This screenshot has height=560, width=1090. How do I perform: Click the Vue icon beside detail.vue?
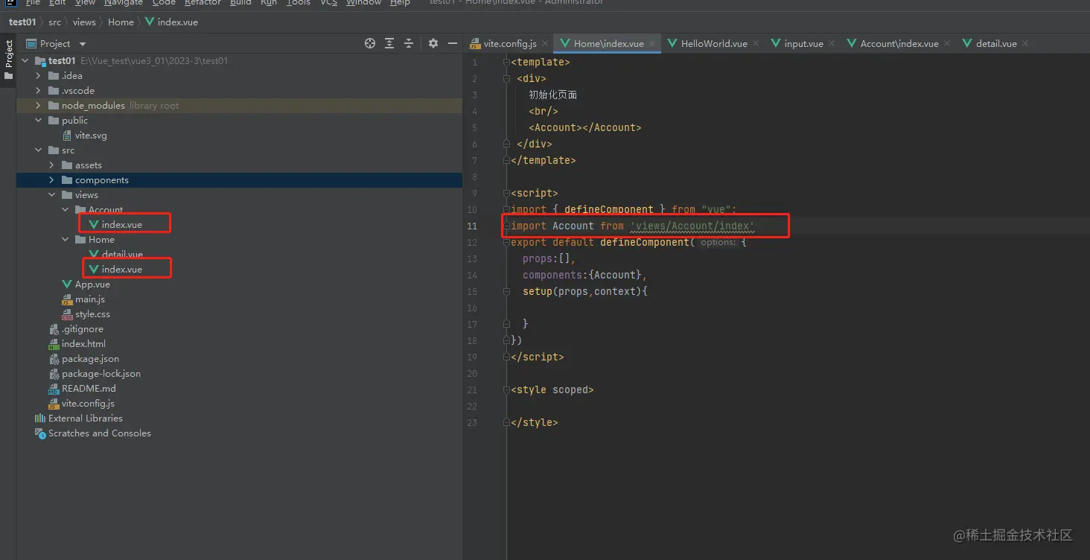94,255
